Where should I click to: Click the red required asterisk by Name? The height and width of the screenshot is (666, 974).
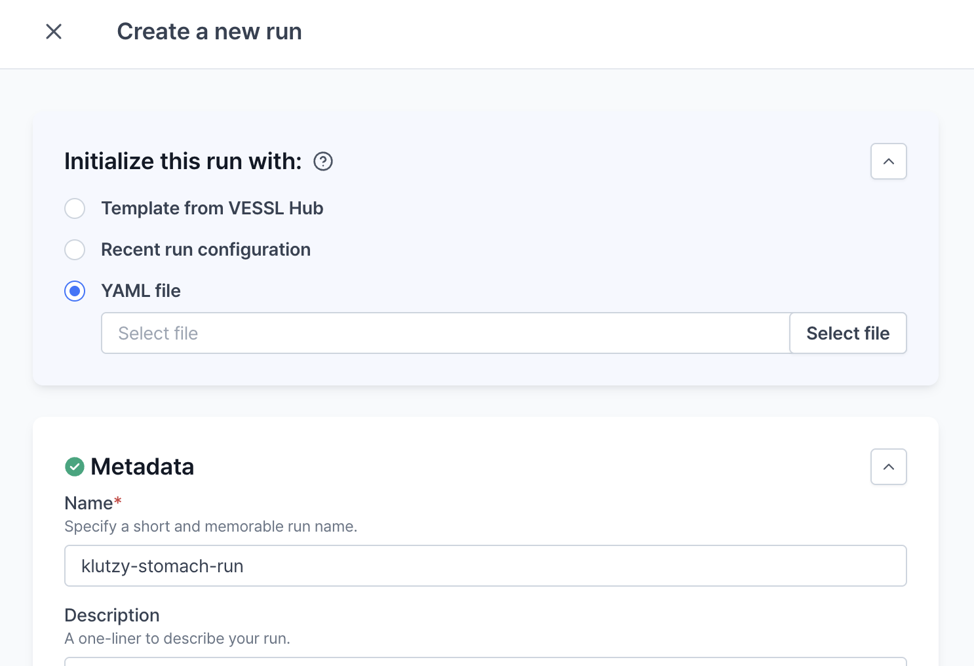118,502
